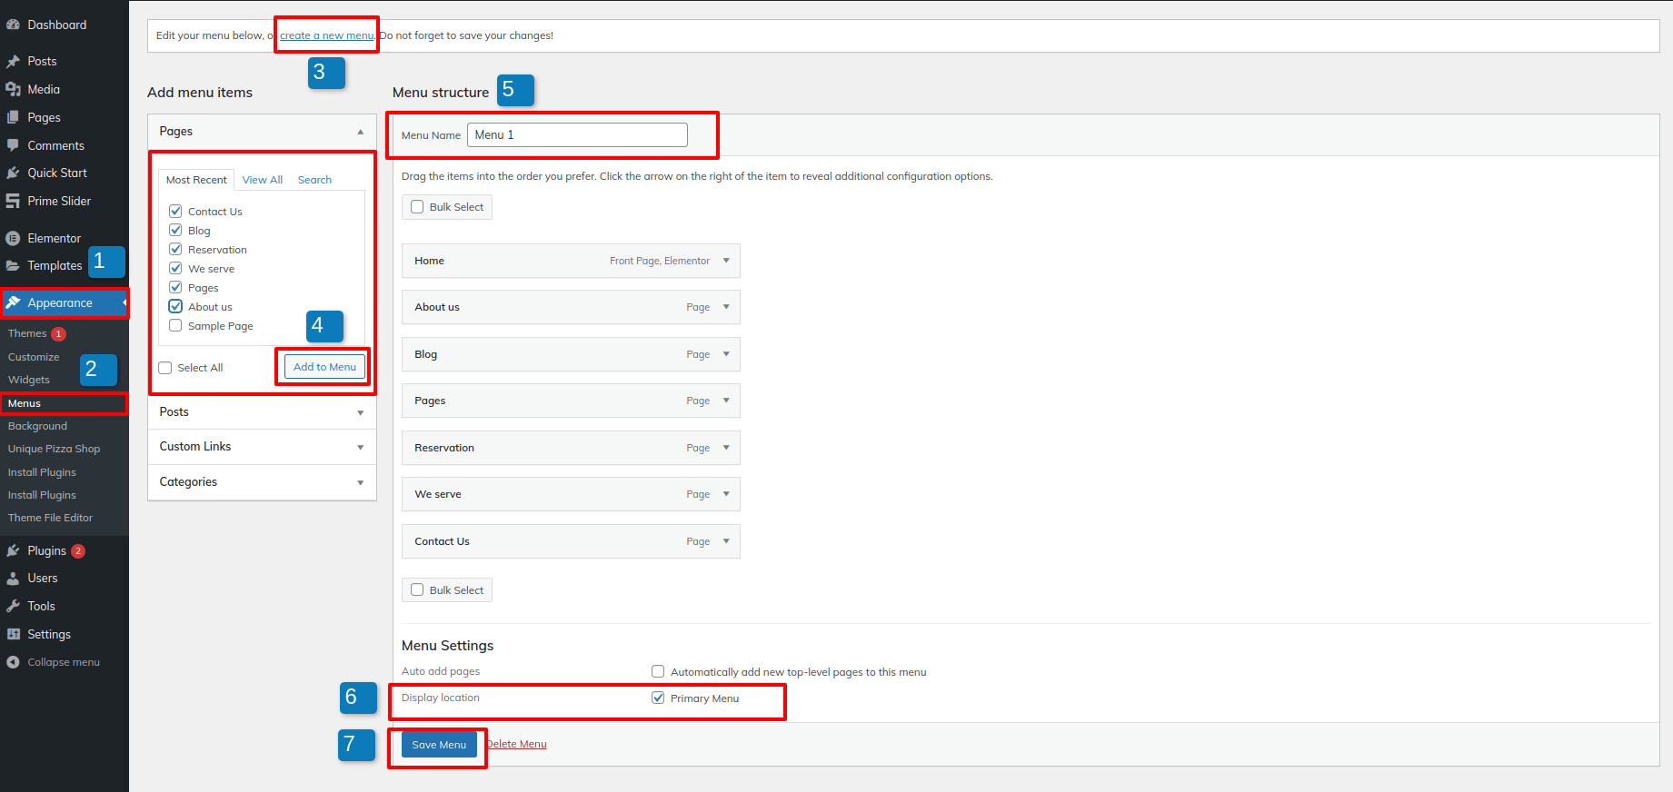This screenshot has height=792, width=1673.
Task: Check the Sample Page checkbox
Action: click(175, 326)
